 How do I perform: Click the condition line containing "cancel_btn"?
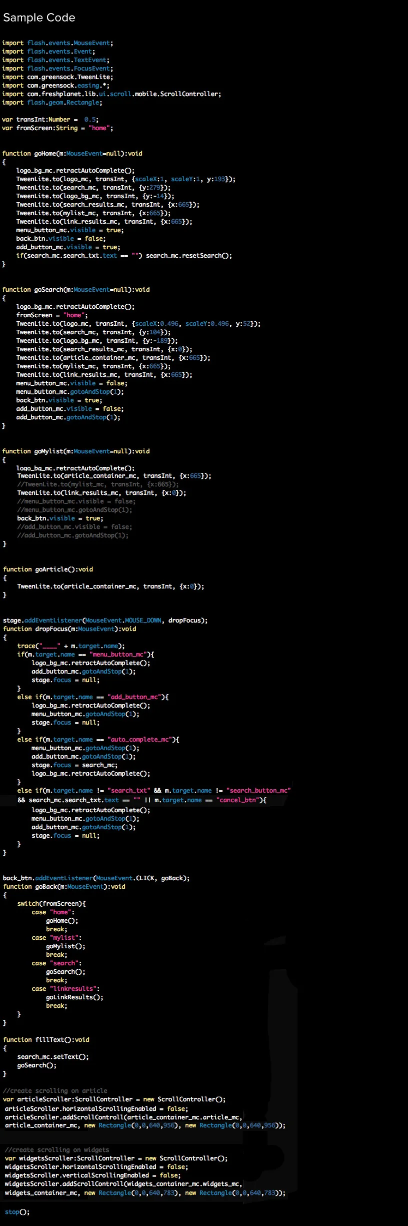point(142,800)
